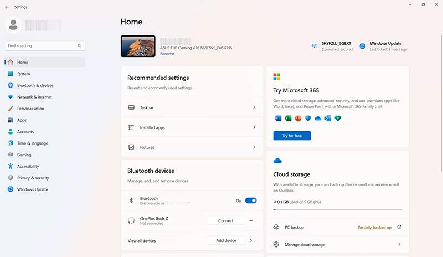The height and width of the screenshot is (257, 443).
Task: Open Windows Update from header status
Action: [383, 46]
